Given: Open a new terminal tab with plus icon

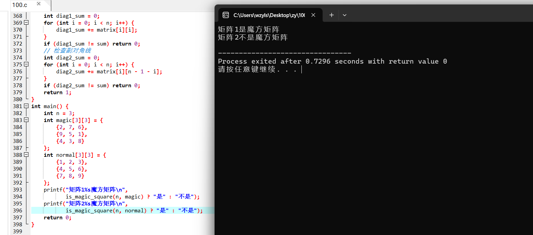Looking at the screenshot, I should coord(332,15).
